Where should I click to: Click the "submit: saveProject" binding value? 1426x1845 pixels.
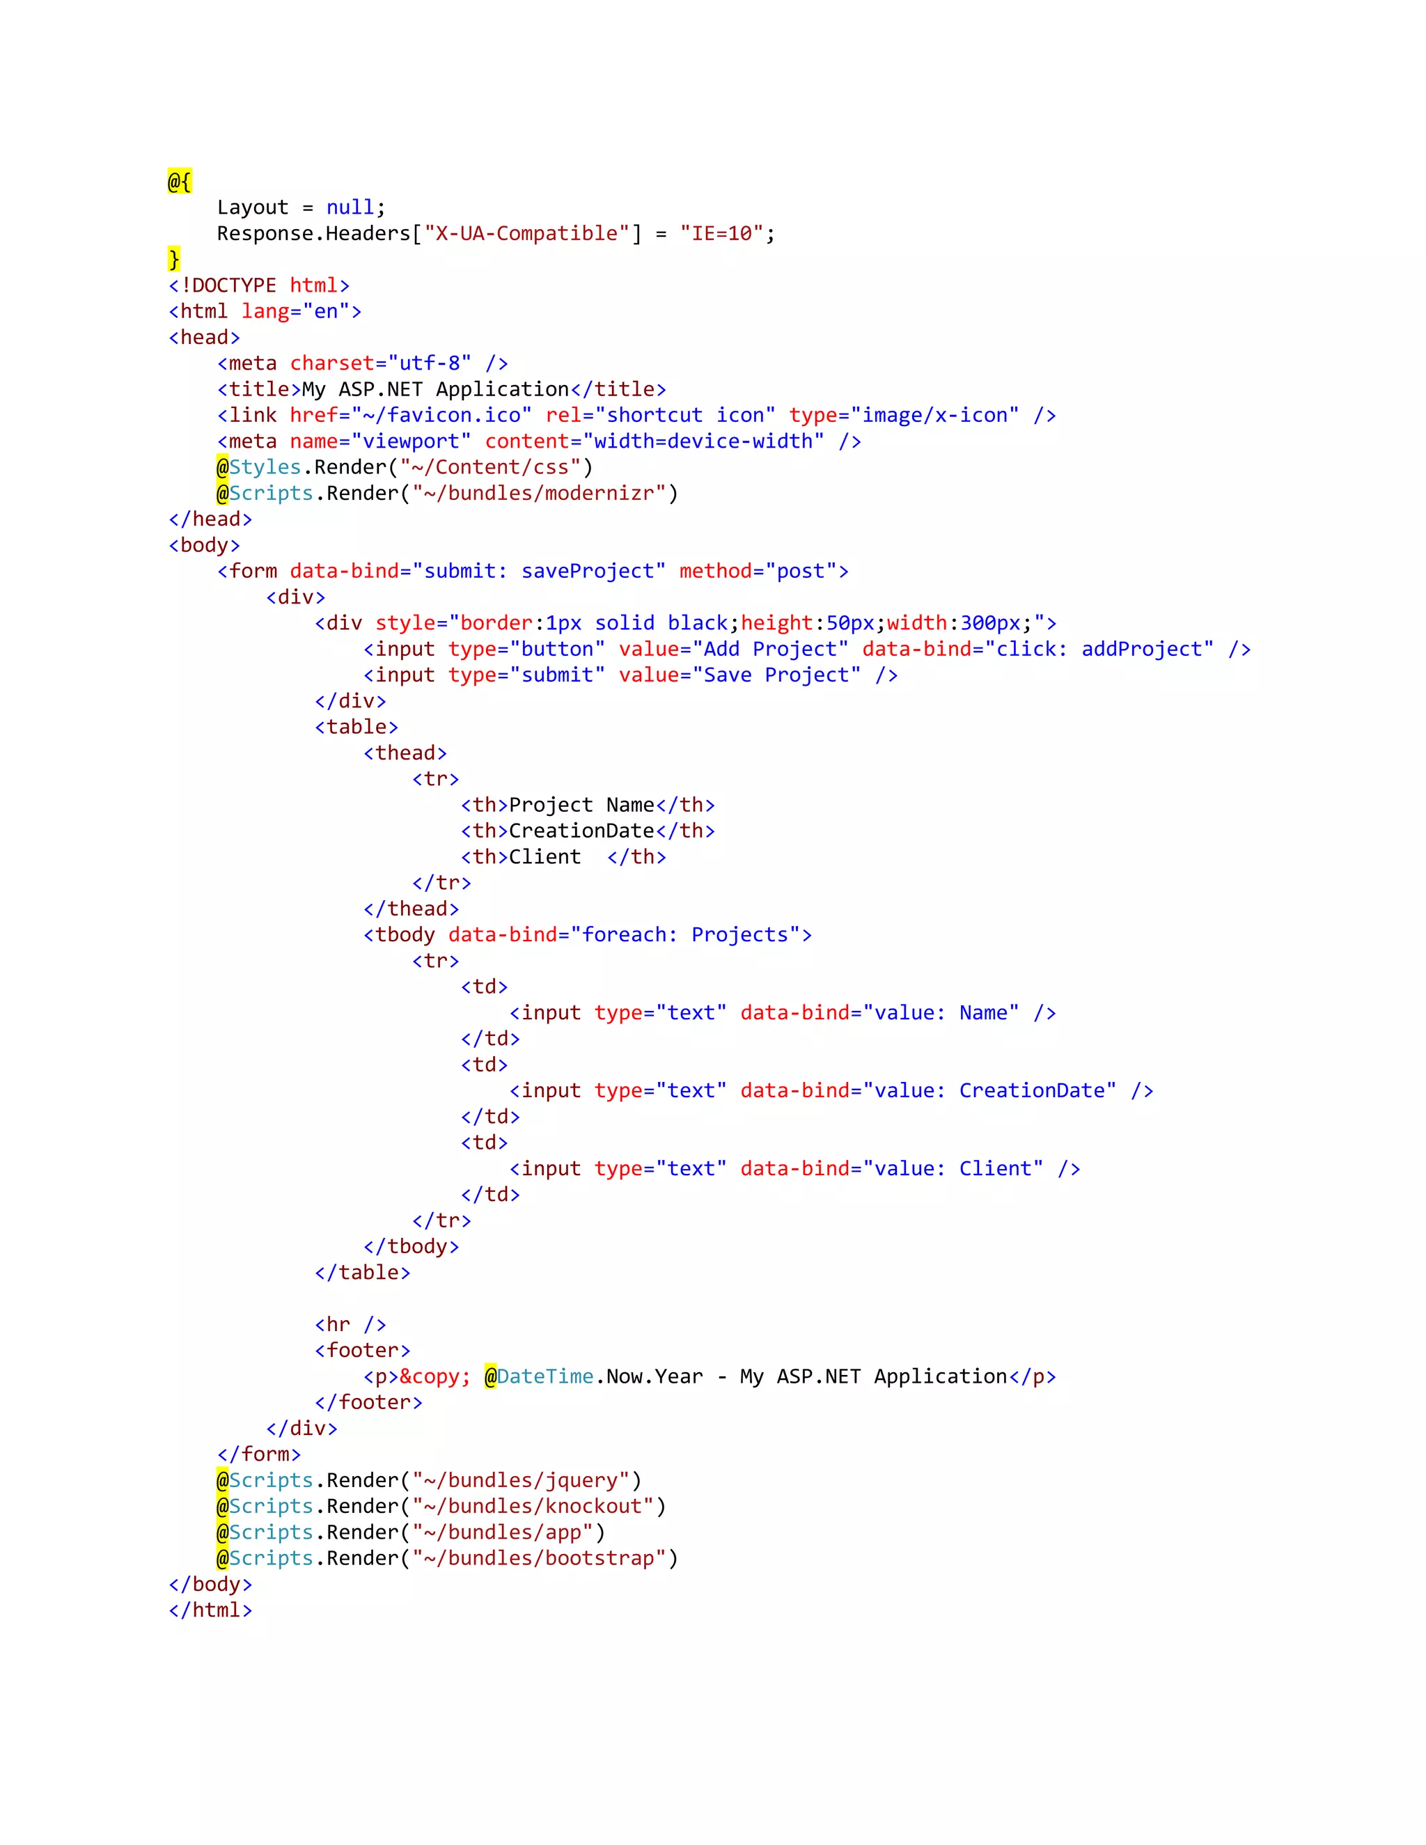(x=539, y=571)
